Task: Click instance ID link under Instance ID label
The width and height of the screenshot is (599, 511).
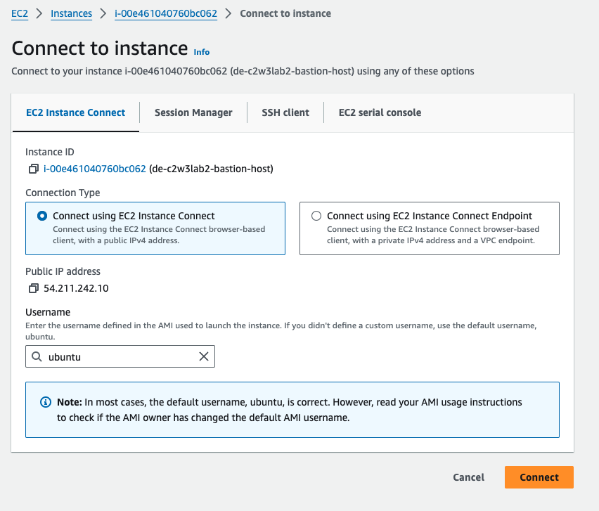Action: pos(95,169)
